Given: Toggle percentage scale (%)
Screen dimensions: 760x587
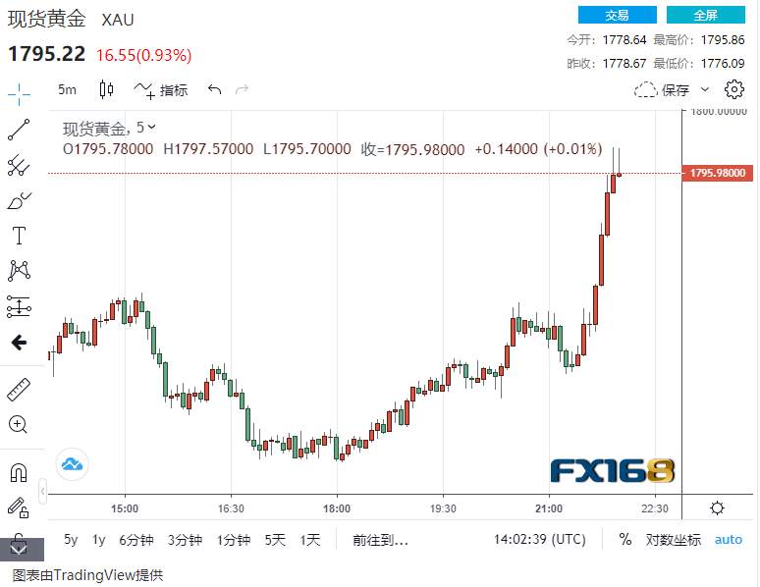Looking at the screenshot, I should pos(625,540).
